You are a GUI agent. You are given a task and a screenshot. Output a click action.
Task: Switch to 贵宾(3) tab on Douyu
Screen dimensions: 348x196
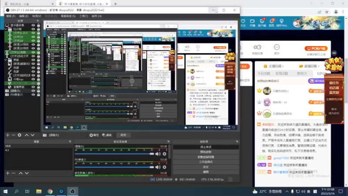tap(301, 74)
